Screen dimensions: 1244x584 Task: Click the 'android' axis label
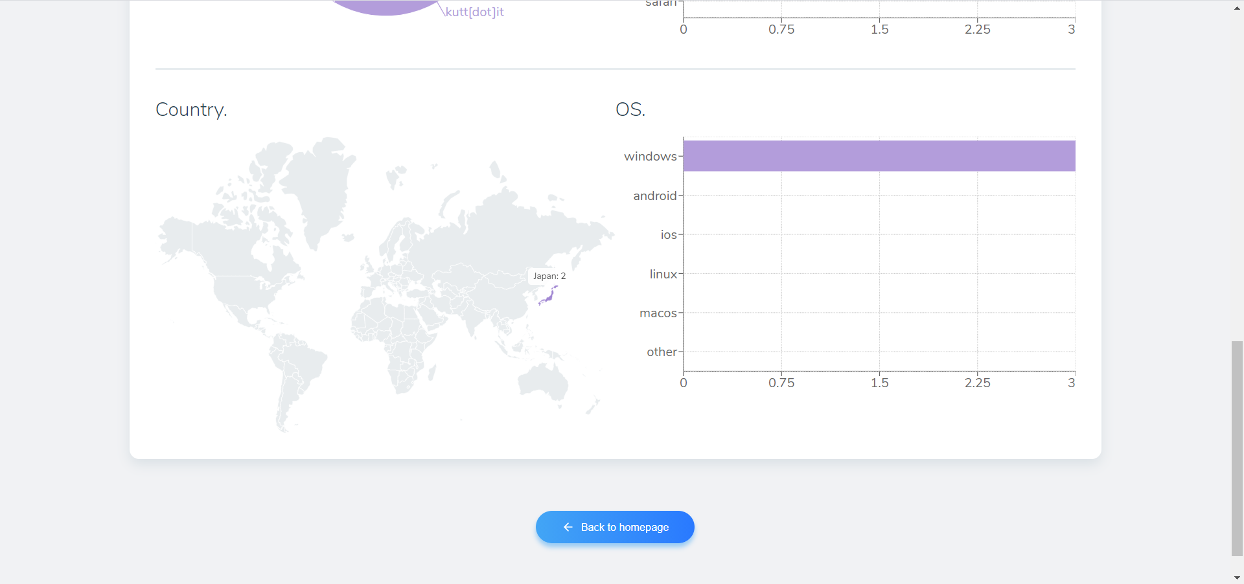(x=655, y=196)
